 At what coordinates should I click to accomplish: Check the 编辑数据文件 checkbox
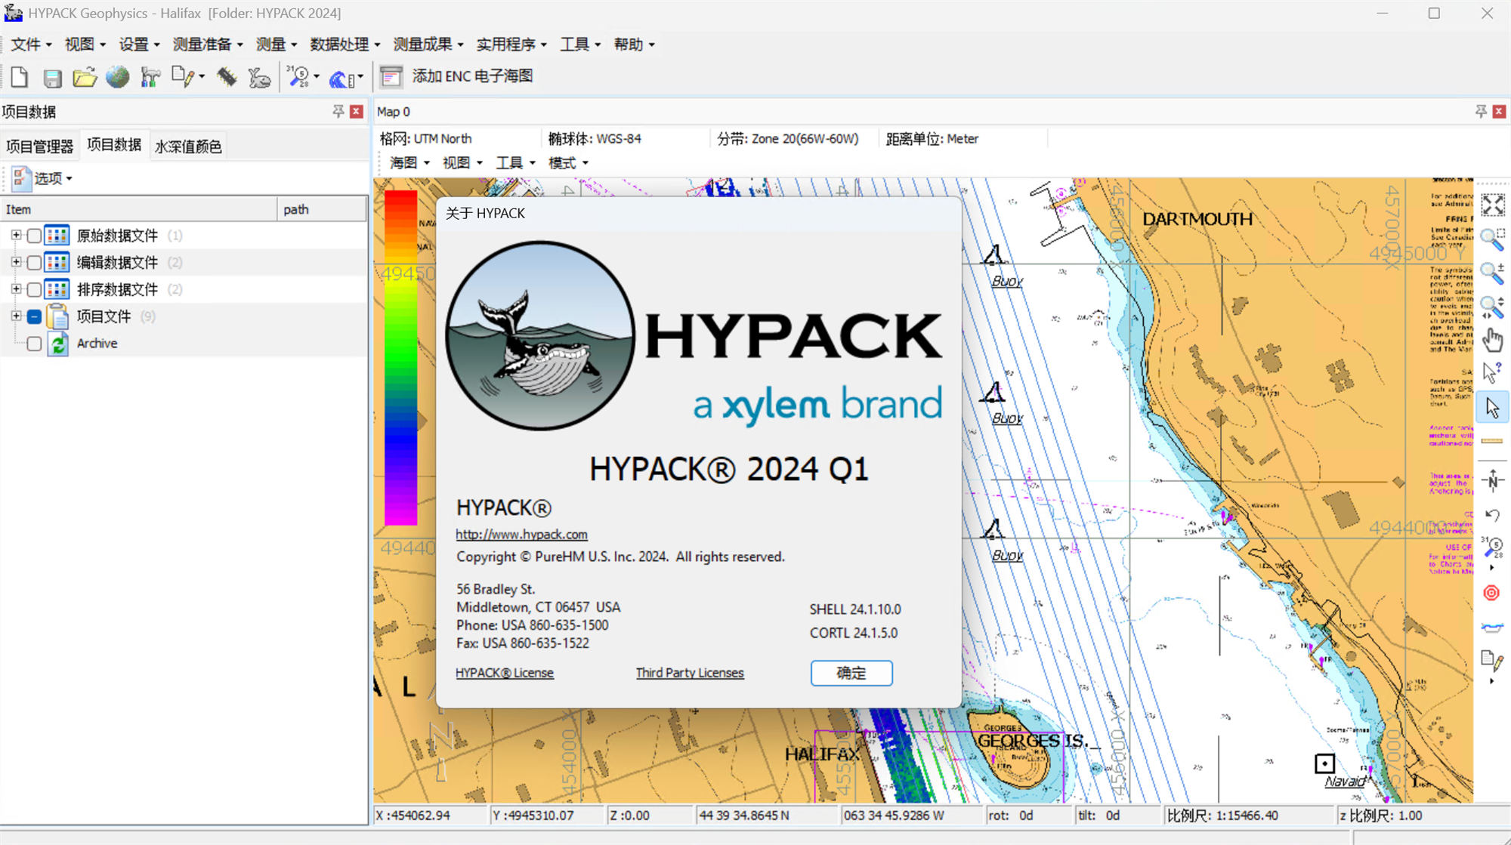click(x=34, y=263)
